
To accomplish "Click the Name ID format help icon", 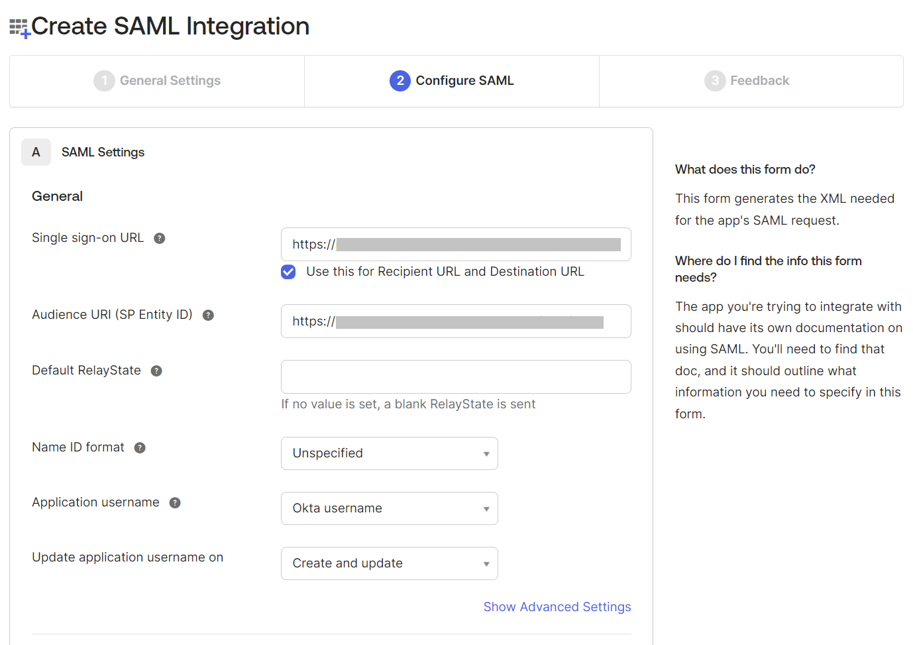I will [140, 447].
